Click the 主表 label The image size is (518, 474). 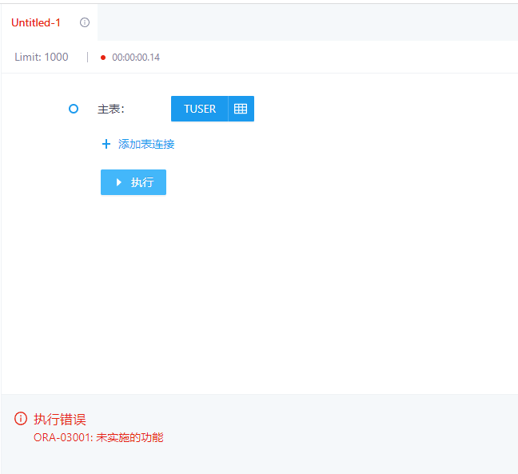click(110, 109)
